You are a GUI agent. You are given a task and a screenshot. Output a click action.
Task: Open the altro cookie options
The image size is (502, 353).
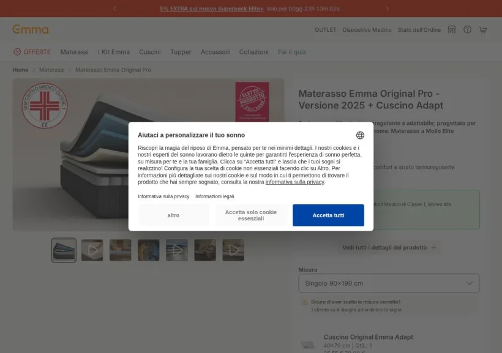pyautogui.click(x=173, y=215)
